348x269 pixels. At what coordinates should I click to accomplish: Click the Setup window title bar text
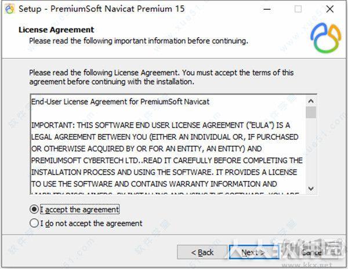[101, 9]
